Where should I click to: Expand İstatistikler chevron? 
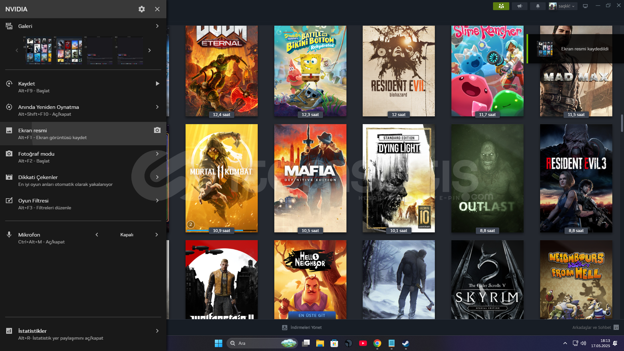[x=157, y=331]
